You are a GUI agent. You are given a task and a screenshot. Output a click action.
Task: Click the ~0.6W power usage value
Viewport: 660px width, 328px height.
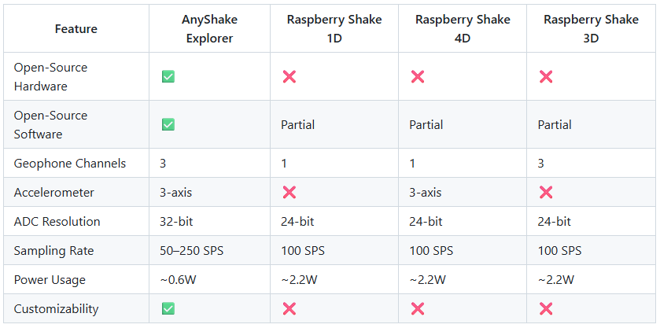tap(178, 280)
